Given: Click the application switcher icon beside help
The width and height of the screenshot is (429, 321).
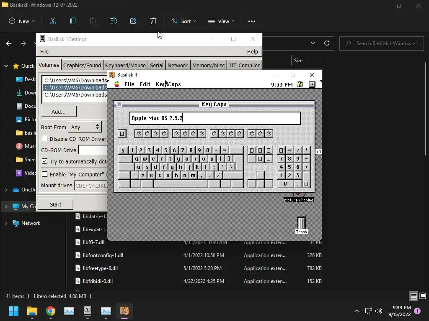Looking at the screenshot, I should (x=312, y=84).
